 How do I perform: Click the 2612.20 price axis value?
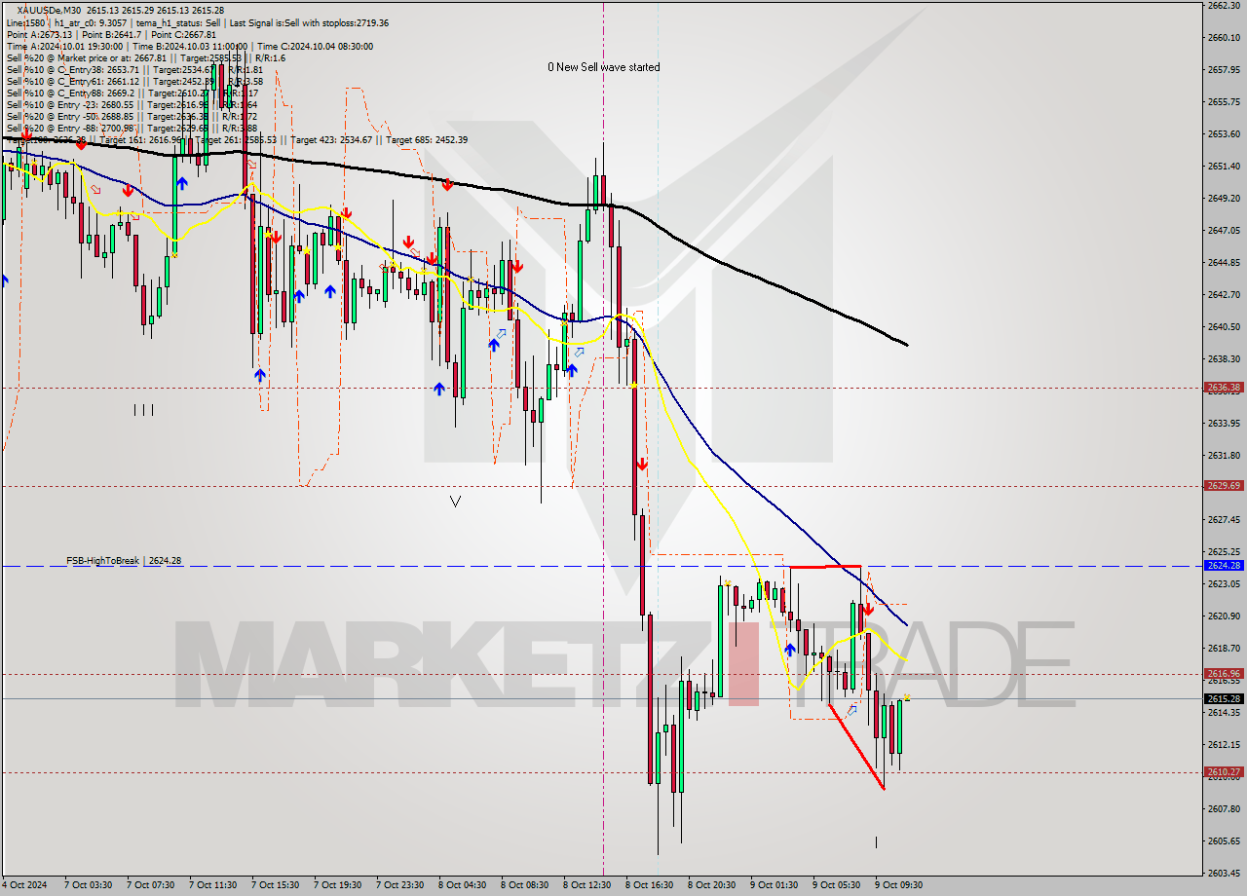1224,744
